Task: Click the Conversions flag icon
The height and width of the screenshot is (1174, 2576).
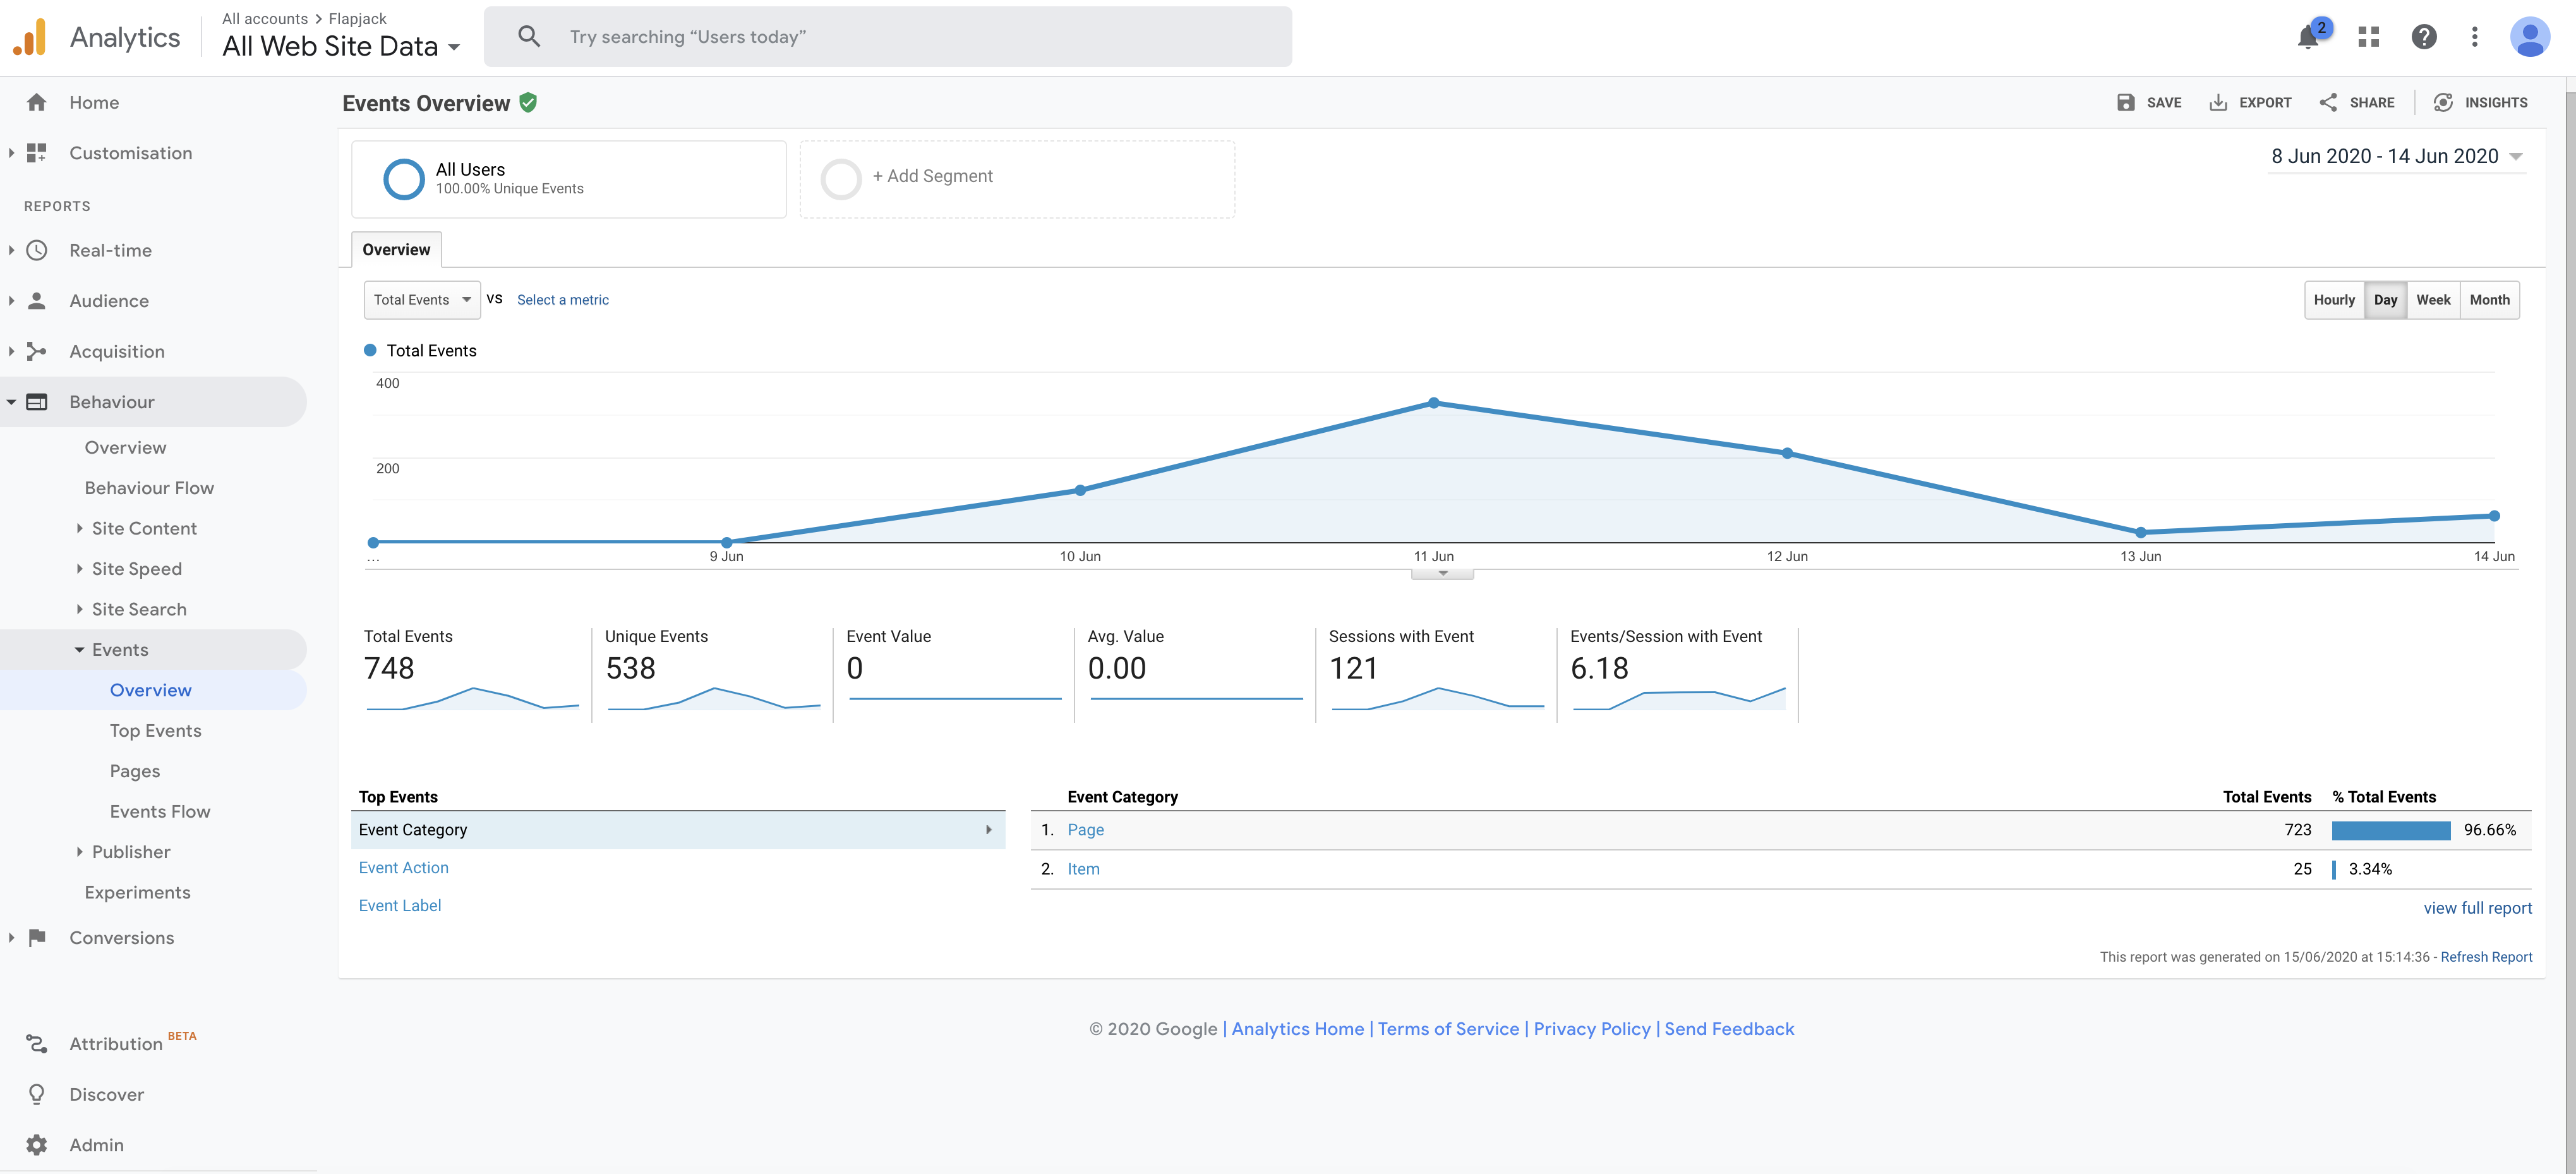Action: (37, 938)
